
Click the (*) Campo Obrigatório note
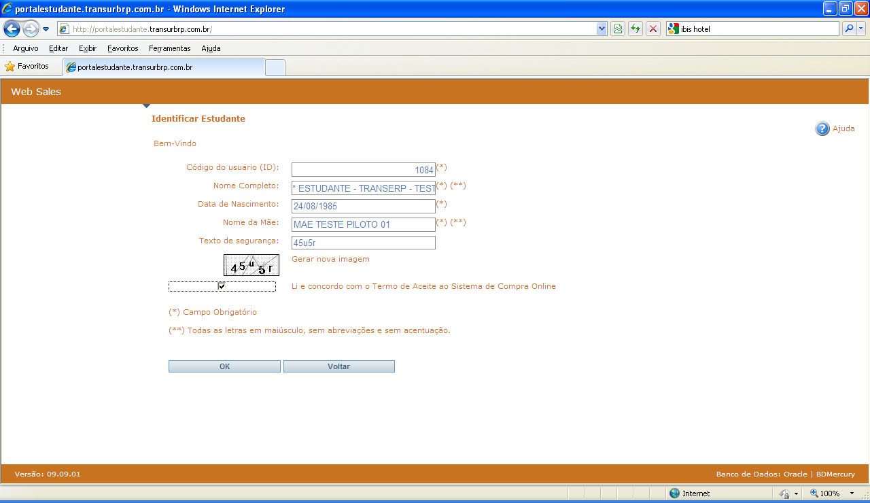213,312
